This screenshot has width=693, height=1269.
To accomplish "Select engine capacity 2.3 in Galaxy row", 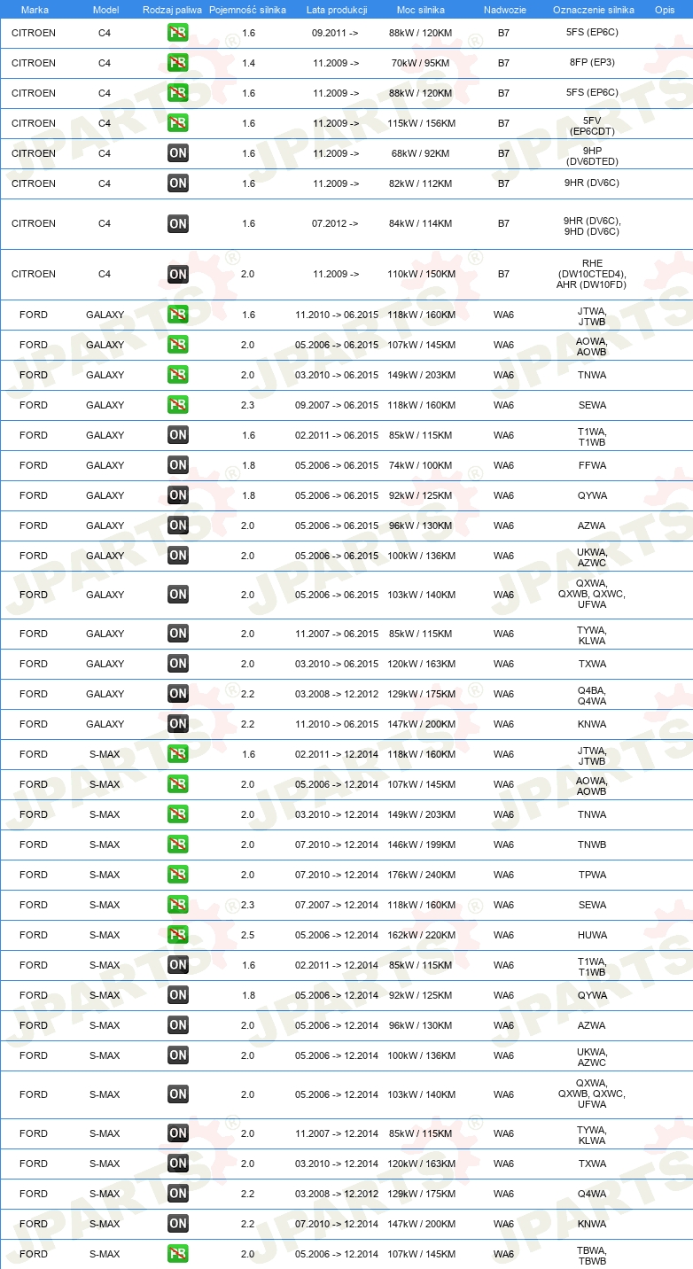I will pos(248,405).
